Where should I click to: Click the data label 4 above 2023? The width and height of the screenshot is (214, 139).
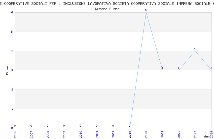[x=195, y=49]
